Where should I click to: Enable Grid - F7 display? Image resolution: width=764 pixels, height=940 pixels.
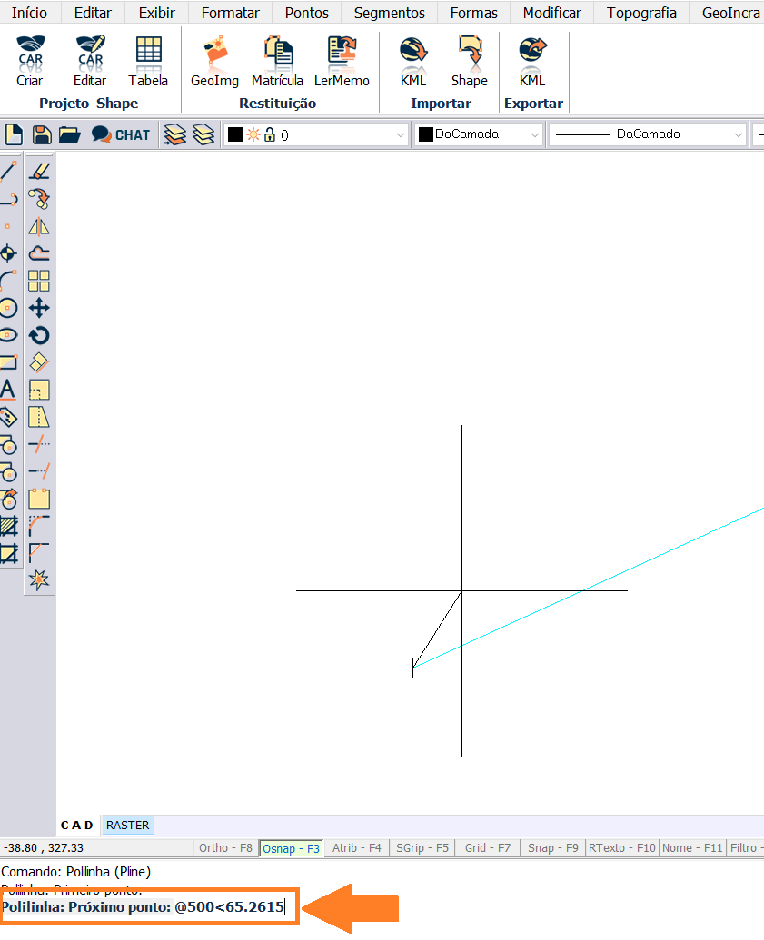[488, 848]
